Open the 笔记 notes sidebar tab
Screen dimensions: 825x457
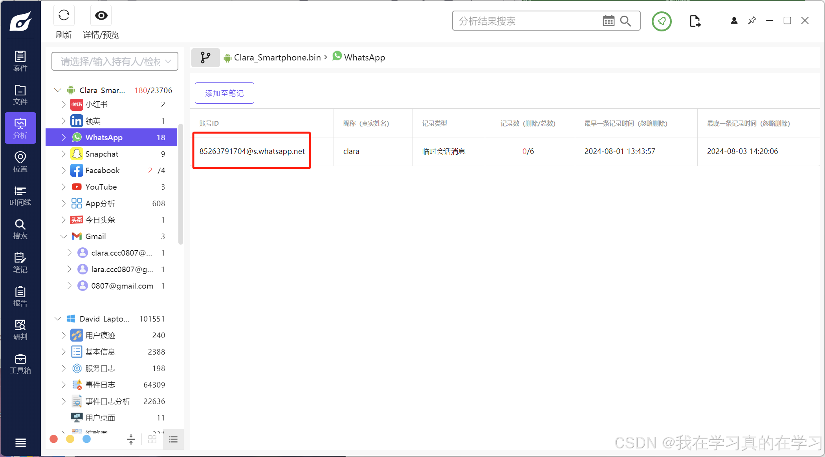[x=20, y=263]
